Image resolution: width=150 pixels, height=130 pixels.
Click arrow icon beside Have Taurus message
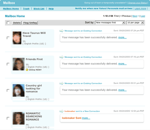(x=61, y=31)
